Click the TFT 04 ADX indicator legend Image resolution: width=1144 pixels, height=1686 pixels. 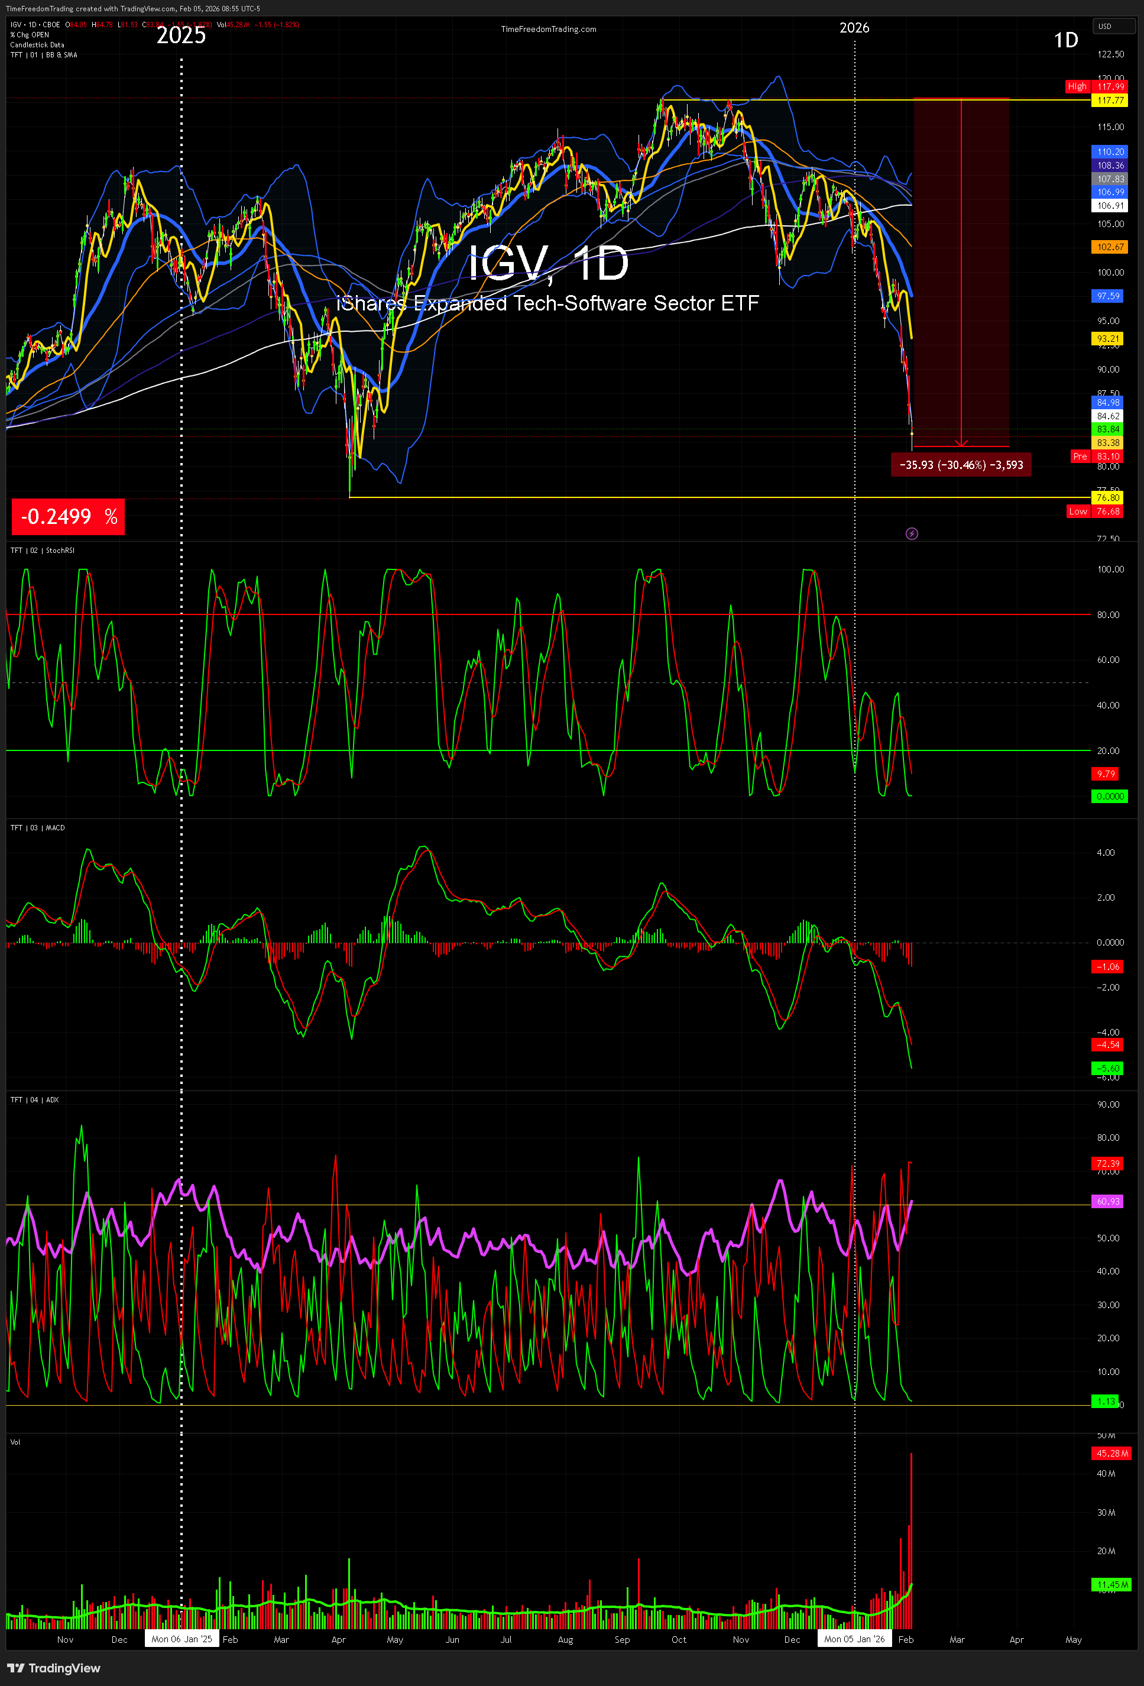point(35,1100)
